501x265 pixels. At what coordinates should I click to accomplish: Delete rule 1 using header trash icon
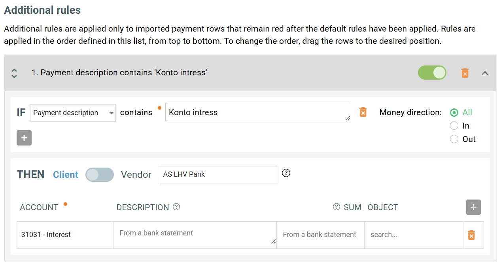coord(465,73)
